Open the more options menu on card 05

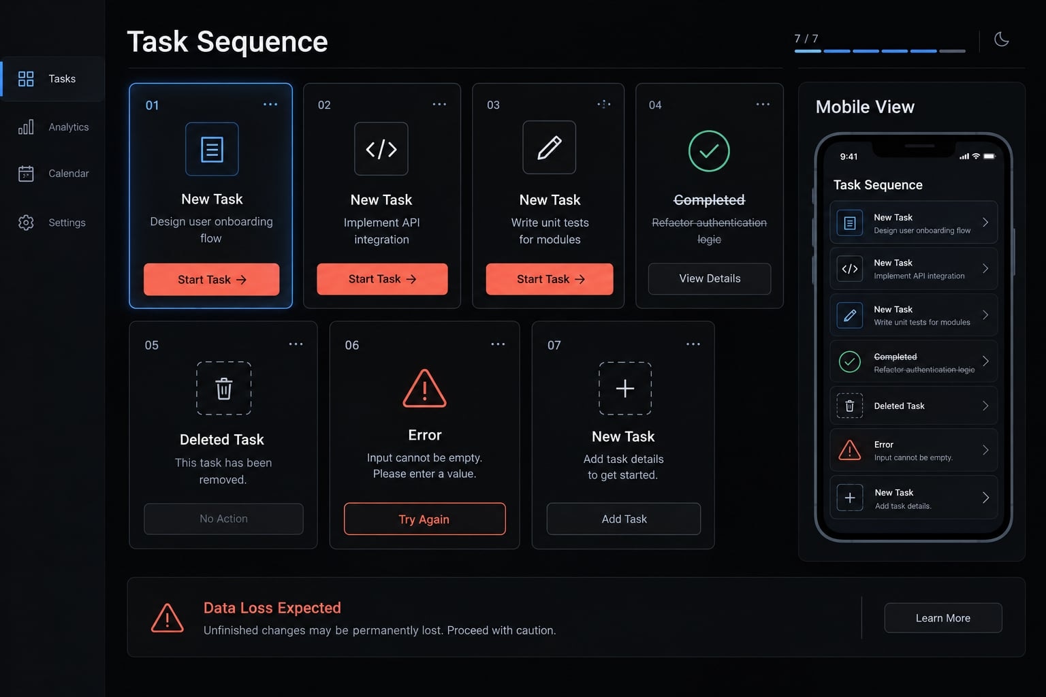tap(296, 344)
